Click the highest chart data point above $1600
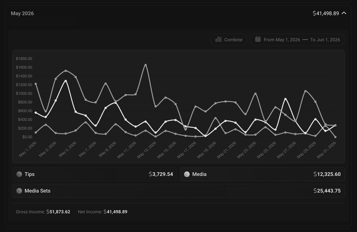357x232 pixels. (146, 65)
